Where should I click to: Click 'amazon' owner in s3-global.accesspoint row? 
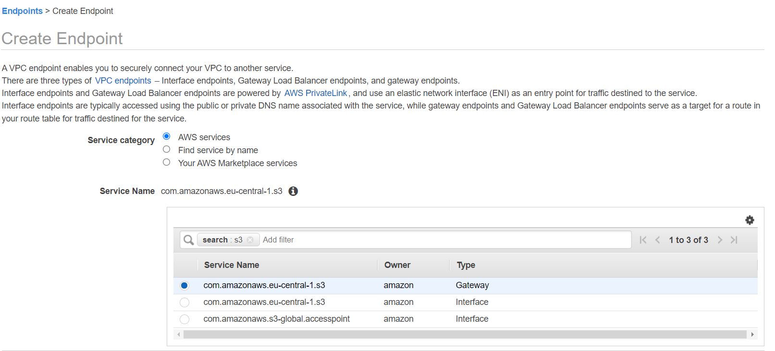tap(398, 319)
